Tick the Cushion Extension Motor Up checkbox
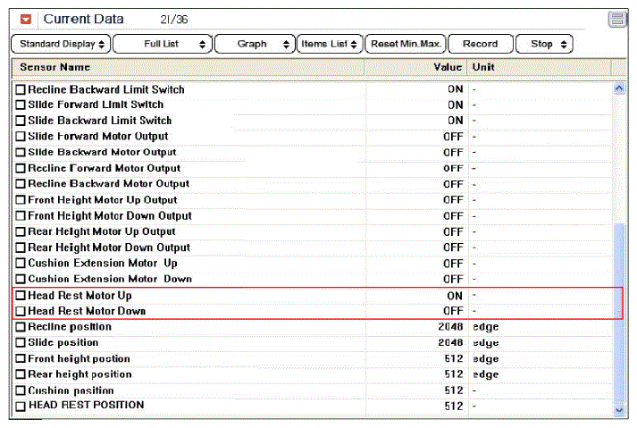Screen dimensions: 637x428 point(21,264)
